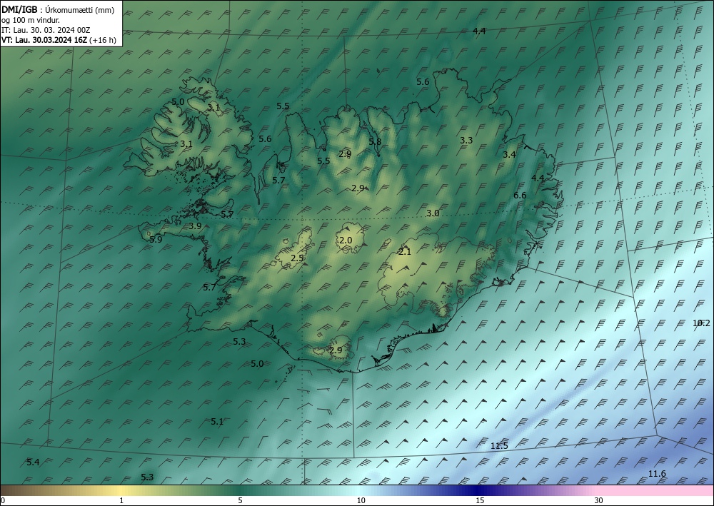Click the 0 tick on color scale
Image resolution: width=714 pixels, height=506 pixels.
3,501
